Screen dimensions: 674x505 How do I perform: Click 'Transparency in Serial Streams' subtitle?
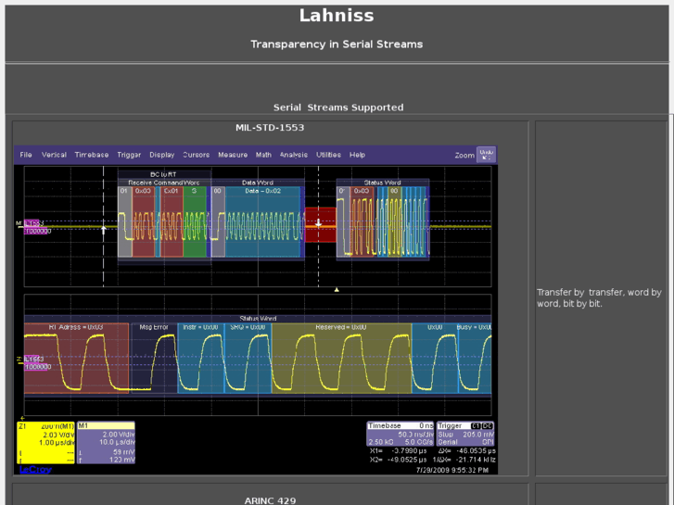click(337, 44)
